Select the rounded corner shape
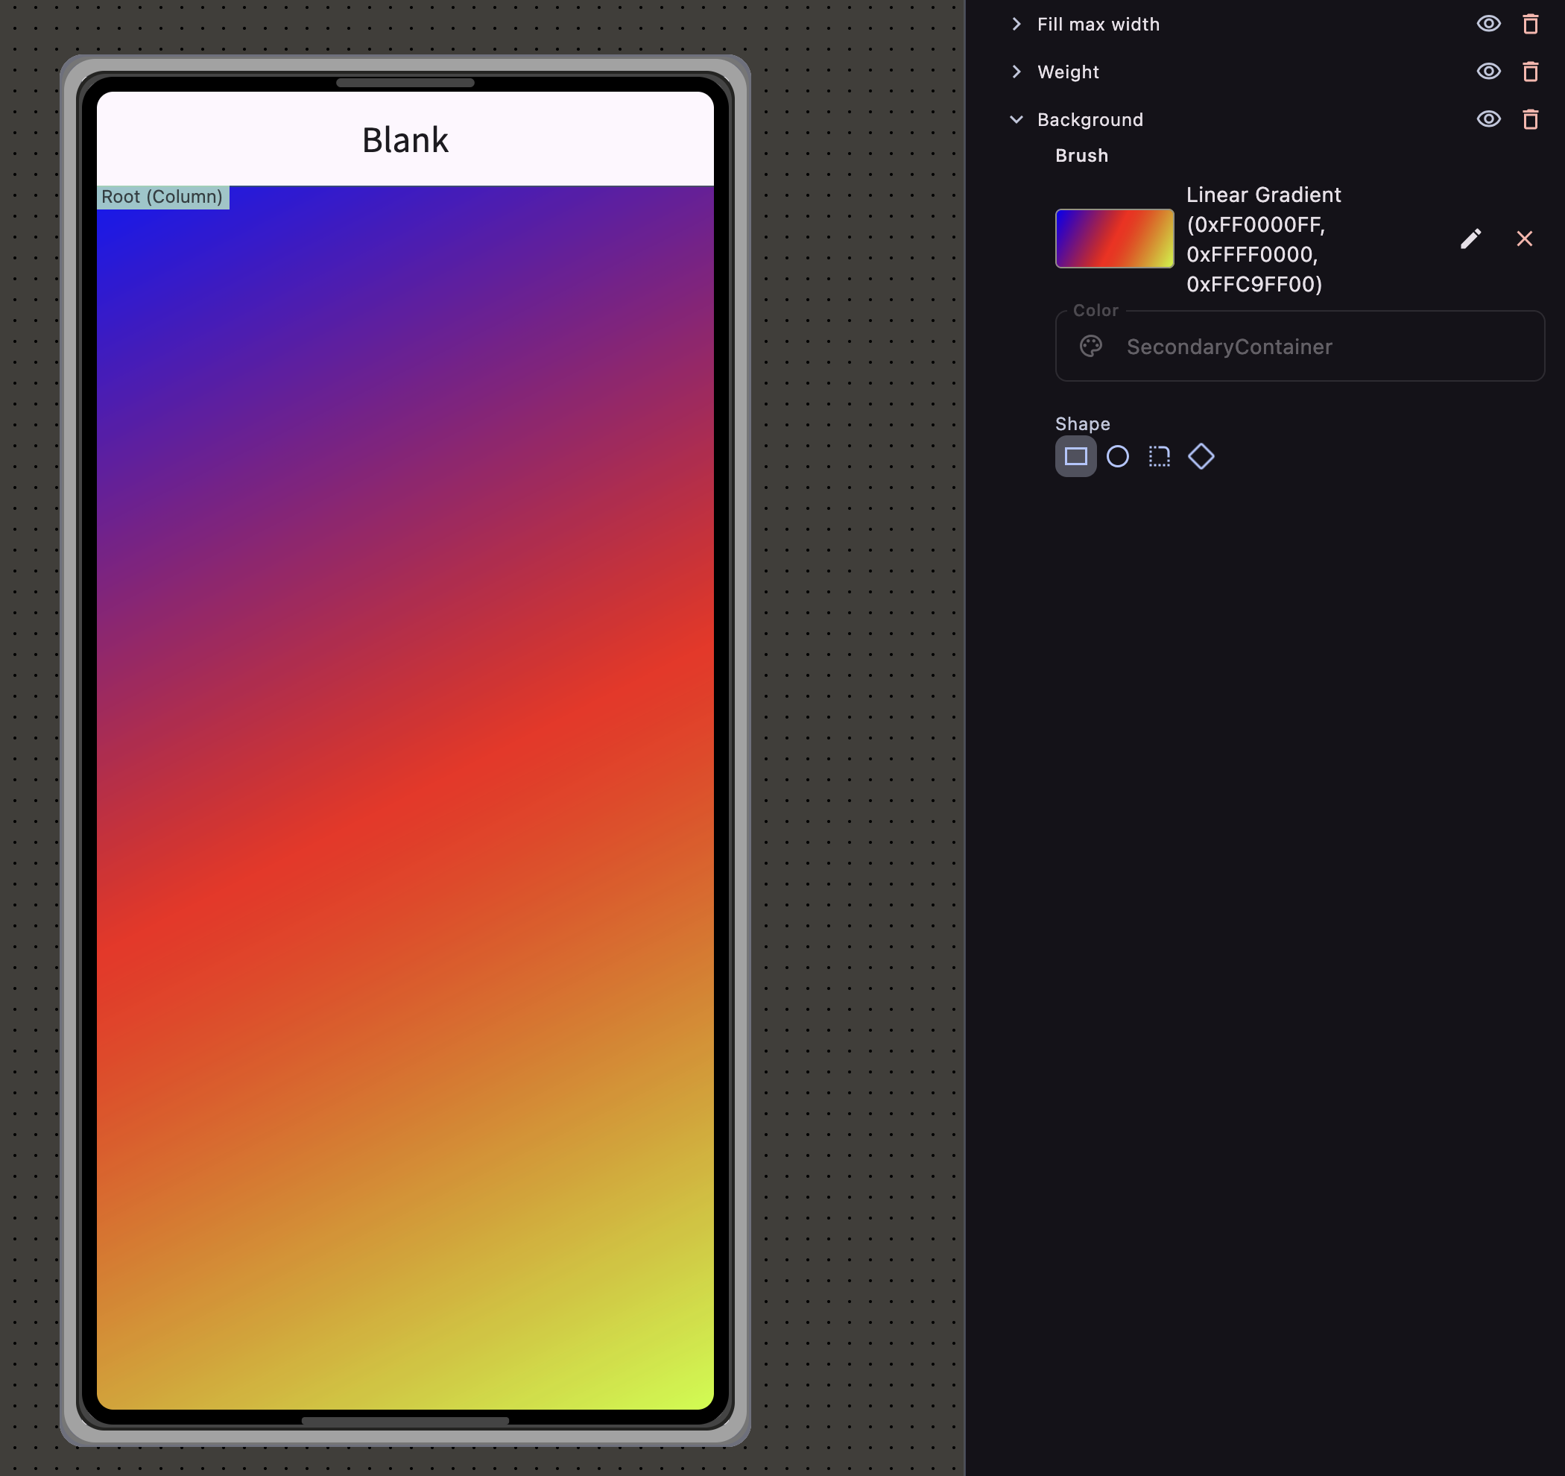1565x1476 pixels. pyautogui.click(x=1160, y=456)
